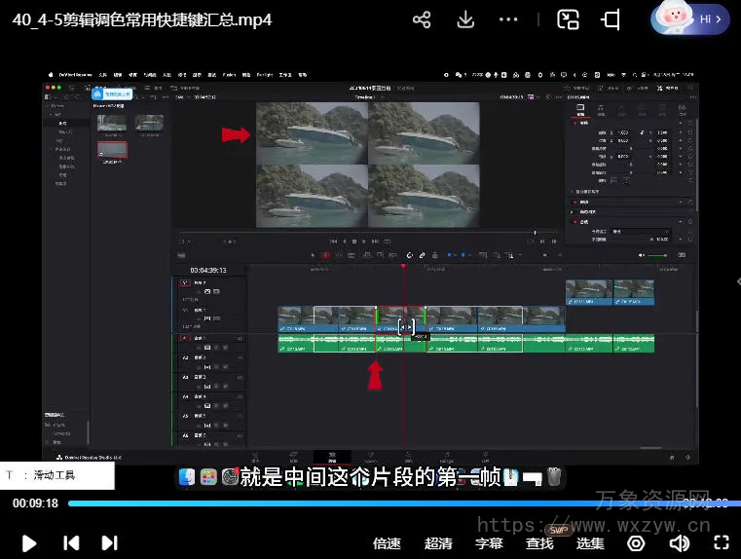Enable picture-in-picture mini window mode
This screenshot has width=741, height=559.
click(x=569, y=19)
